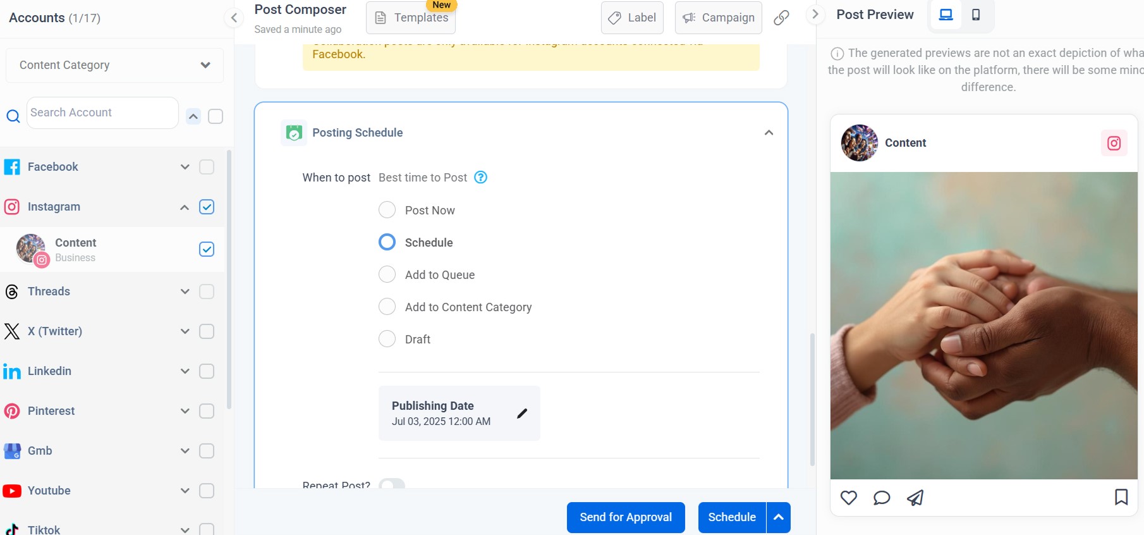1144x535 pixels.
Task: Click the search magnifier icon
Action: (13, 116)
